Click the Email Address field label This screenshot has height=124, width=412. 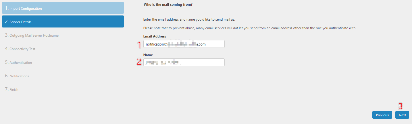tap(155, 36)
